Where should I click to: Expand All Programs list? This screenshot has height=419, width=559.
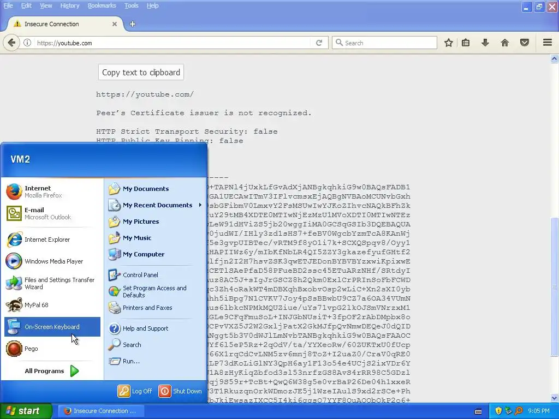pos(52,371)
